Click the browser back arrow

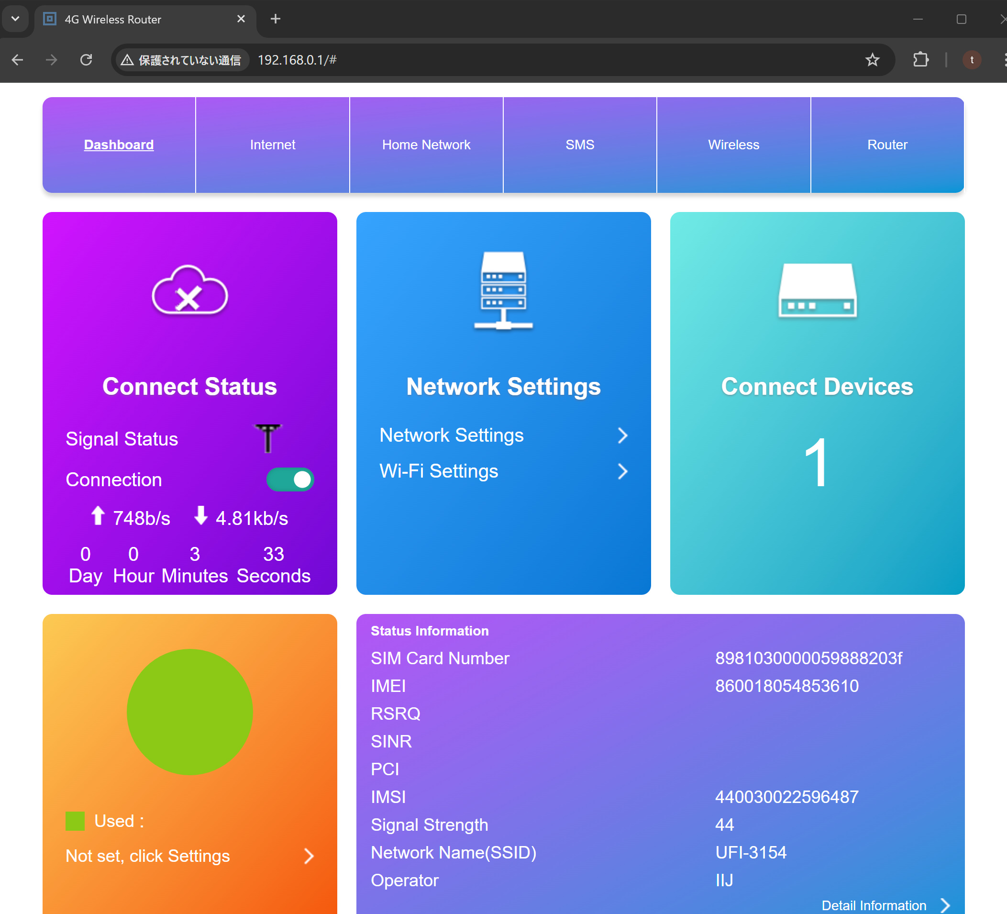[x=18, y=60]
